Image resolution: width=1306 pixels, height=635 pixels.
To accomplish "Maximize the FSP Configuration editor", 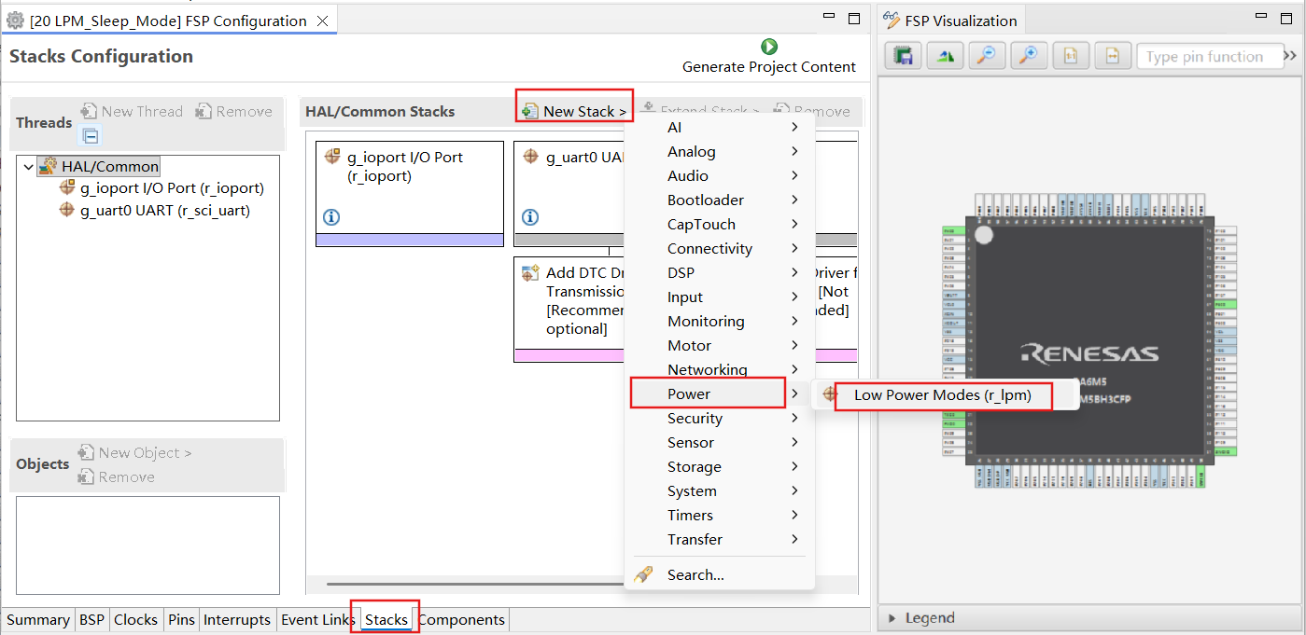I will coord(853,18).
